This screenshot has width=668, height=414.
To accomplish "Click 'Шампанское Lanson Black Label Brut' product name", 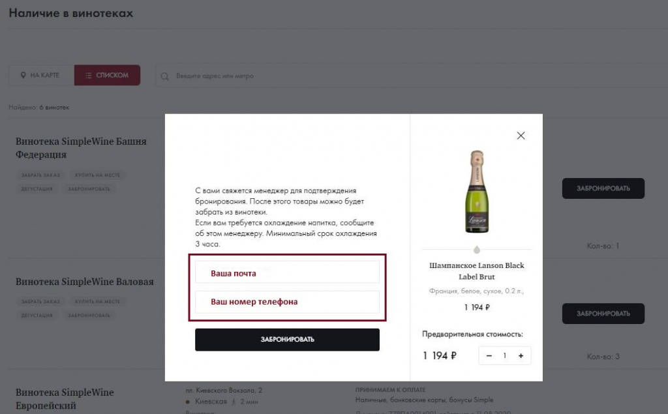I will pos(476,271).
